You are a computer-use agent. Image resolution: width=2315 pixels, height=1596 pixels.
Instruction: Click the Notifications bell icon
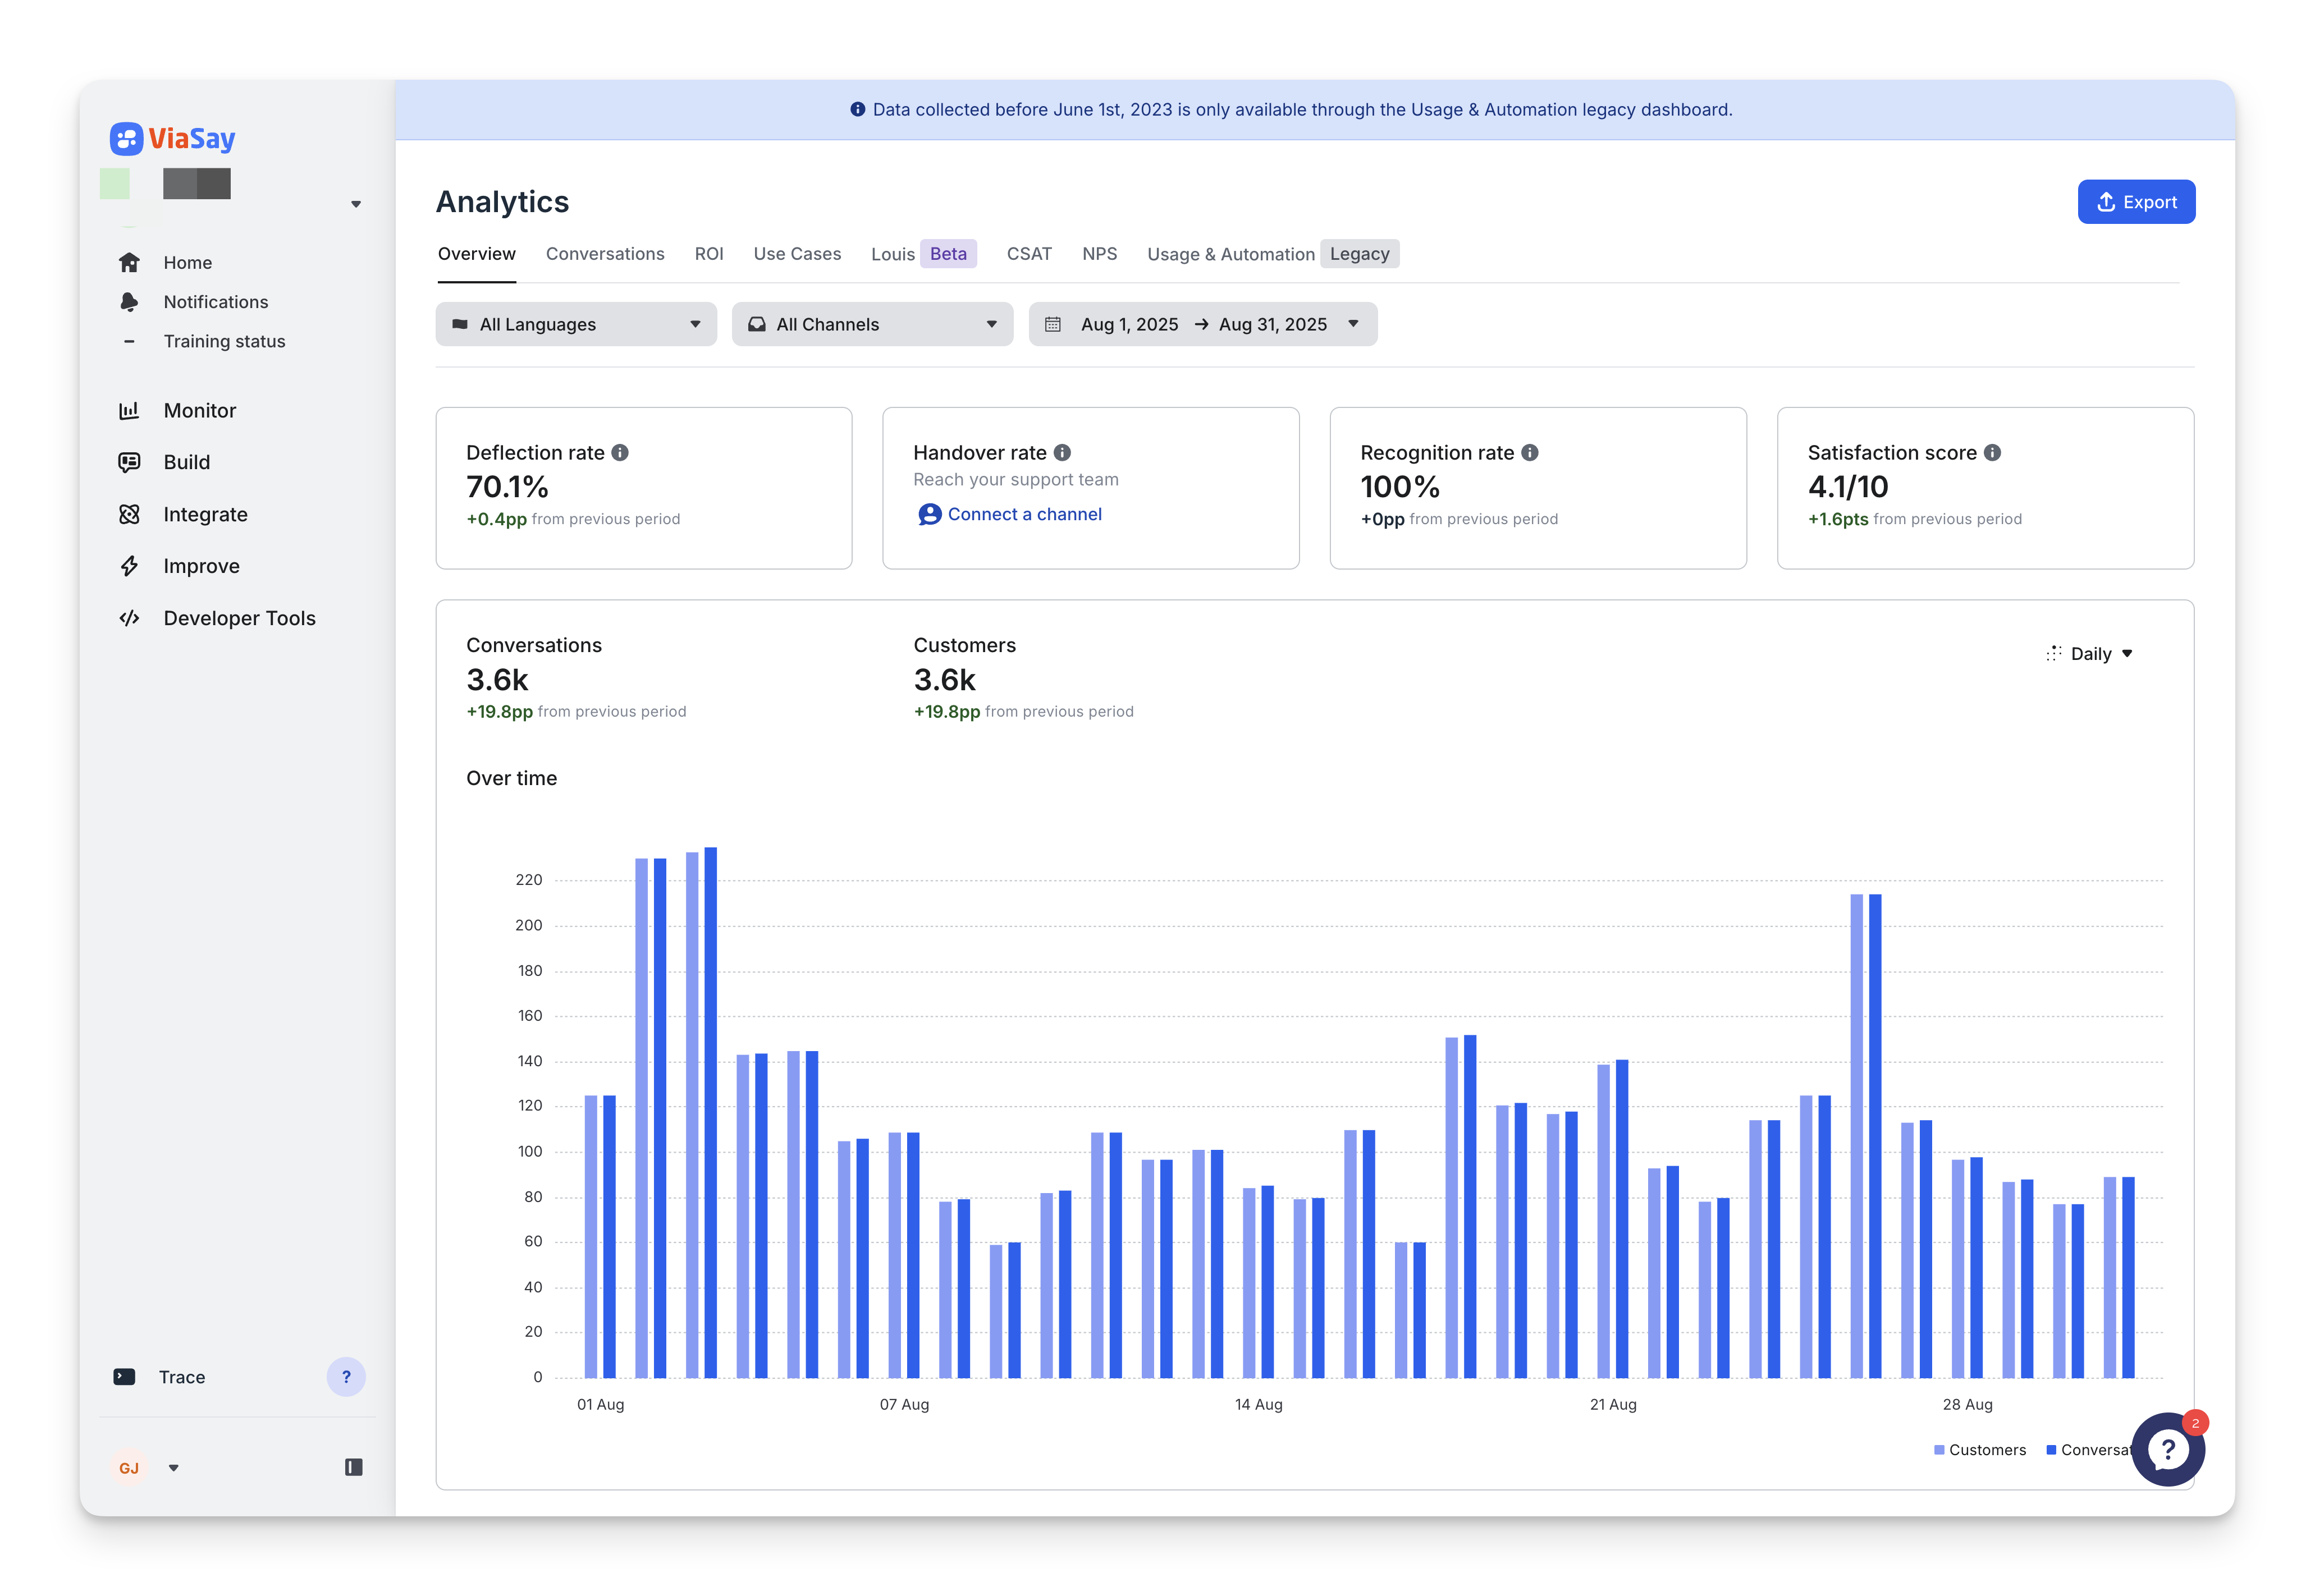coord(129,302)
